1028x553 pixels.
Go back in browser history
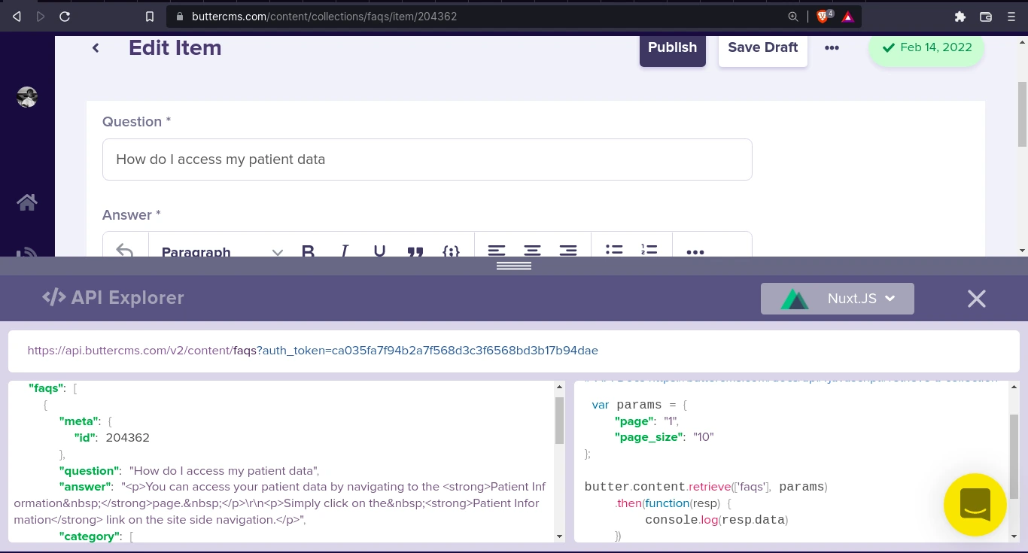(x=17, y=16)
